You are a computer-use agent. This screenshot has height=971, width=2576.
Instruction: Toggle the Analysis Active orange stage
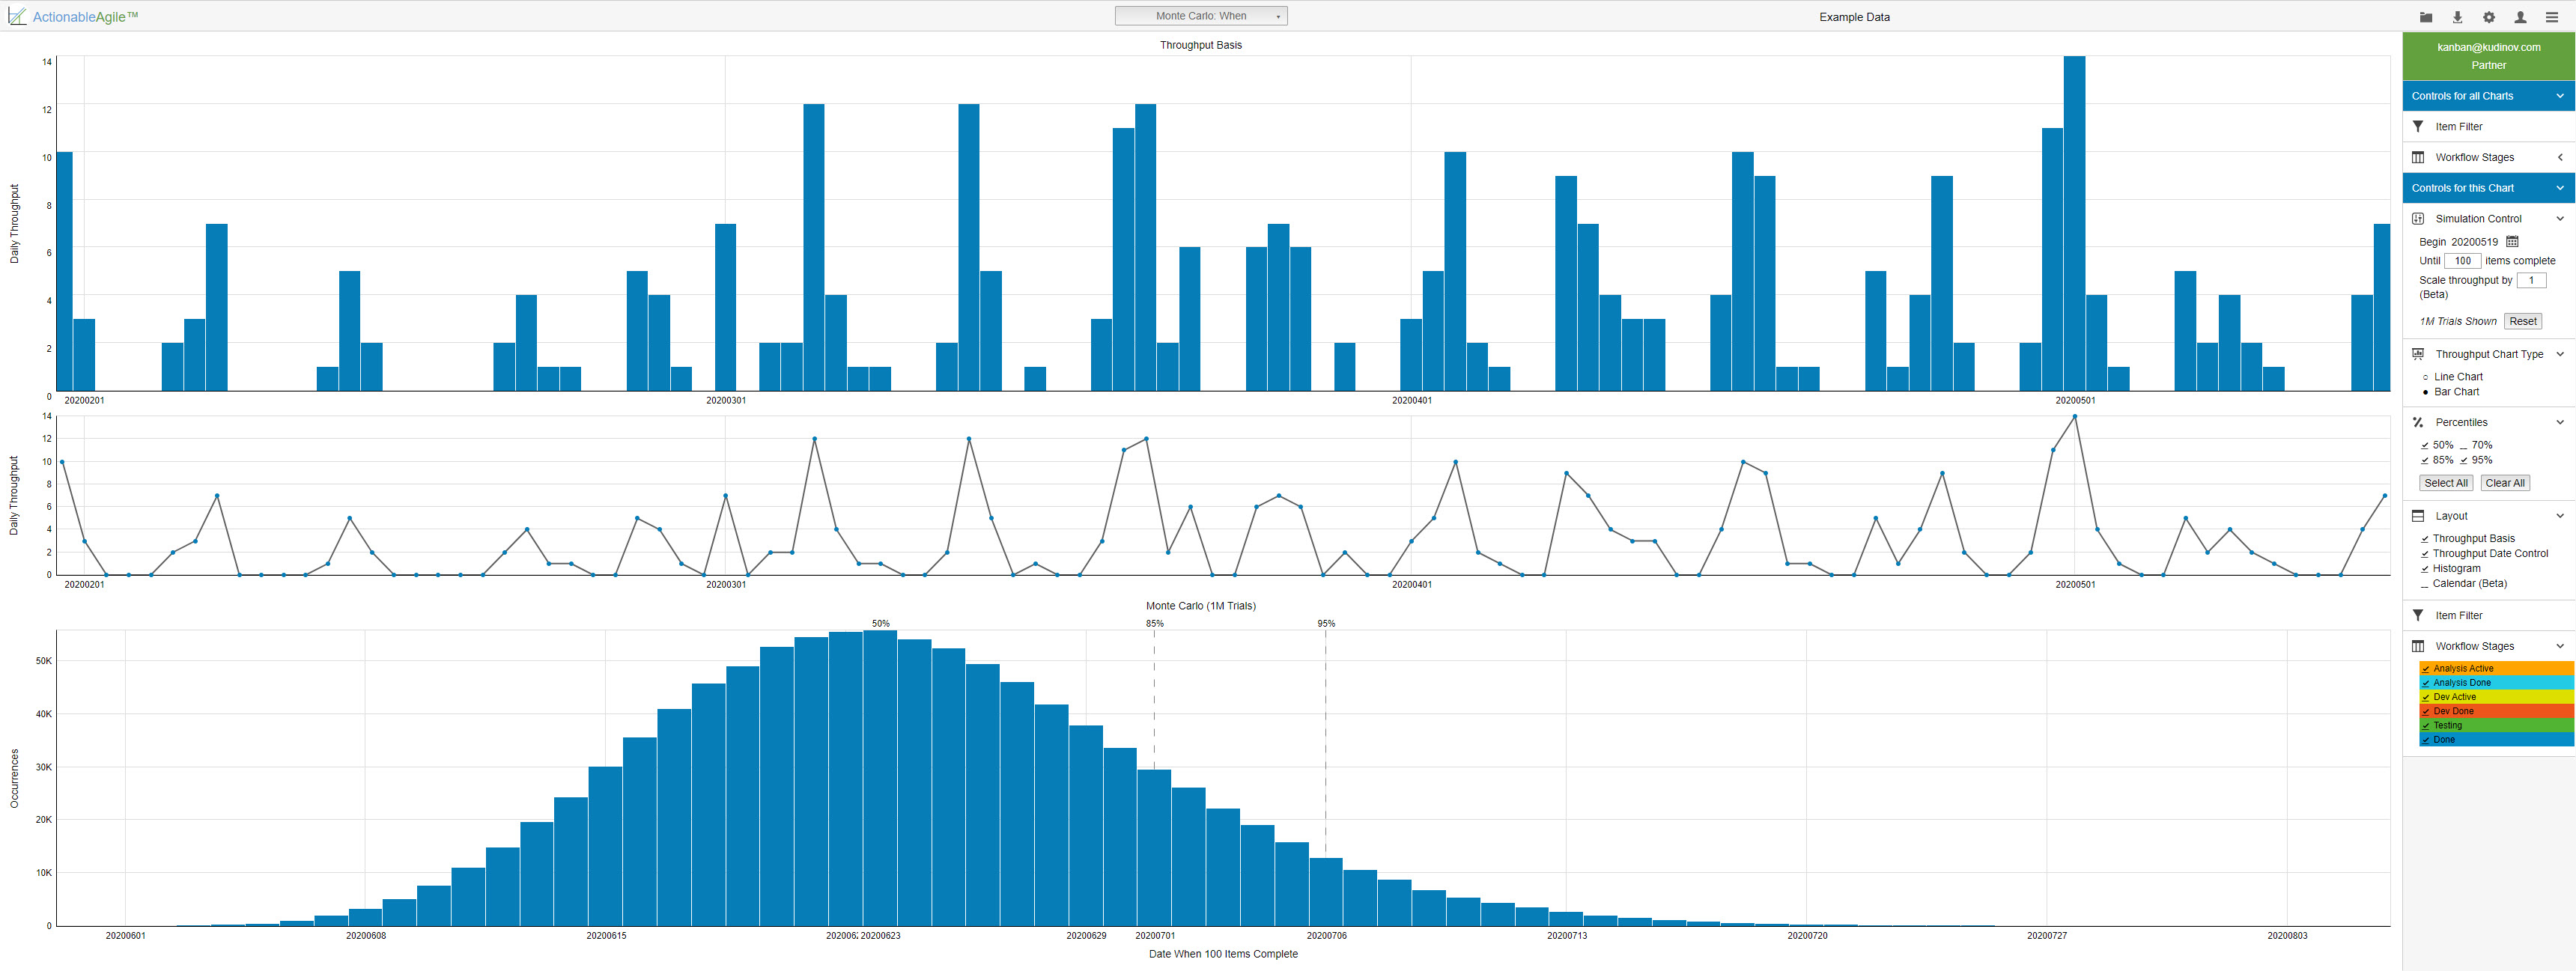pyautogui.click(x=2496, y=668)
